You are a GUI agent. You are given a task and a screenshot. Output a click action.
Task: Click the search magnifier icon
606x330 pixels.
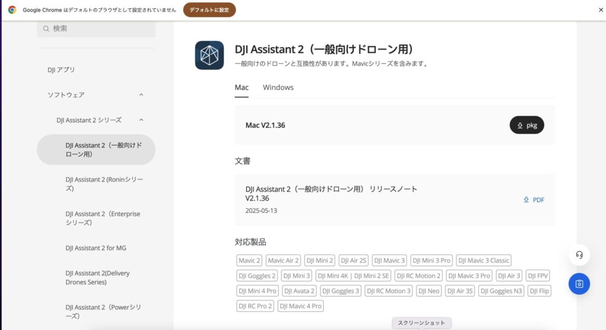pos(46,28)
